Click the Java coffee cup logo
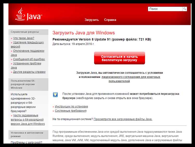Image resolution: width=195 pixels, height=147 pixels. tap(29, 14)
